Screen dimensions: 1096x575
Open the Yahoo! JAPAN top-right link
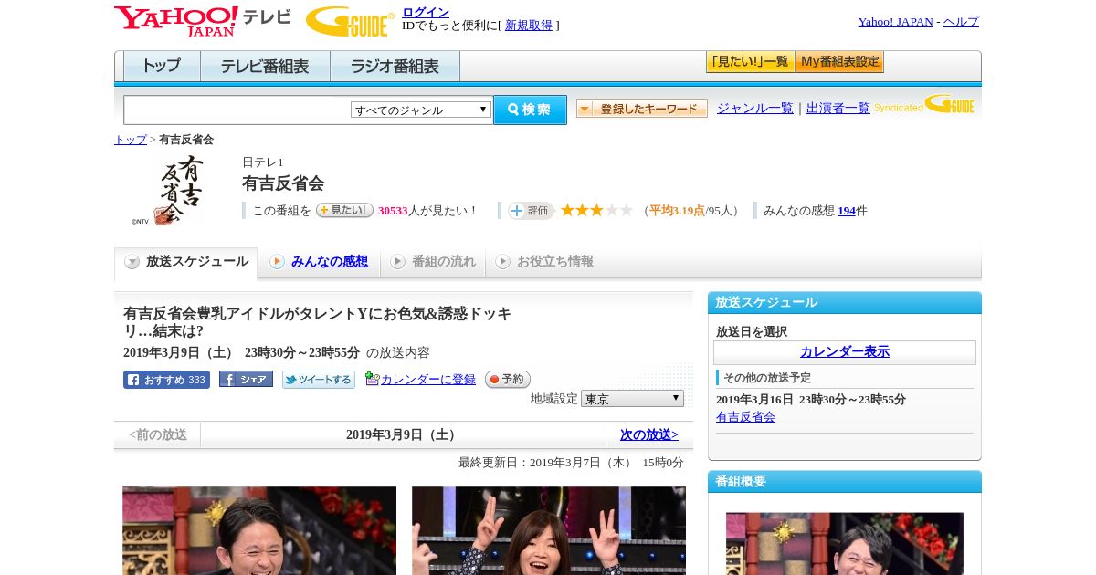[895, 22]
